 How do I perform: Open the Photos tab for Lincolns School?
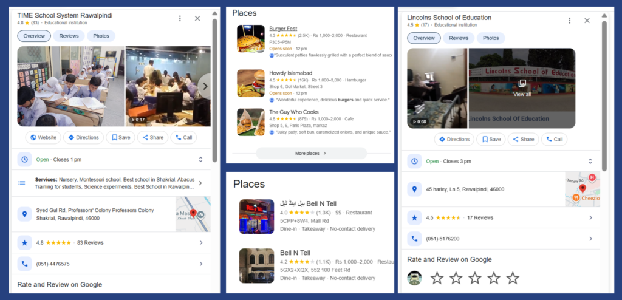coord(491,38)
